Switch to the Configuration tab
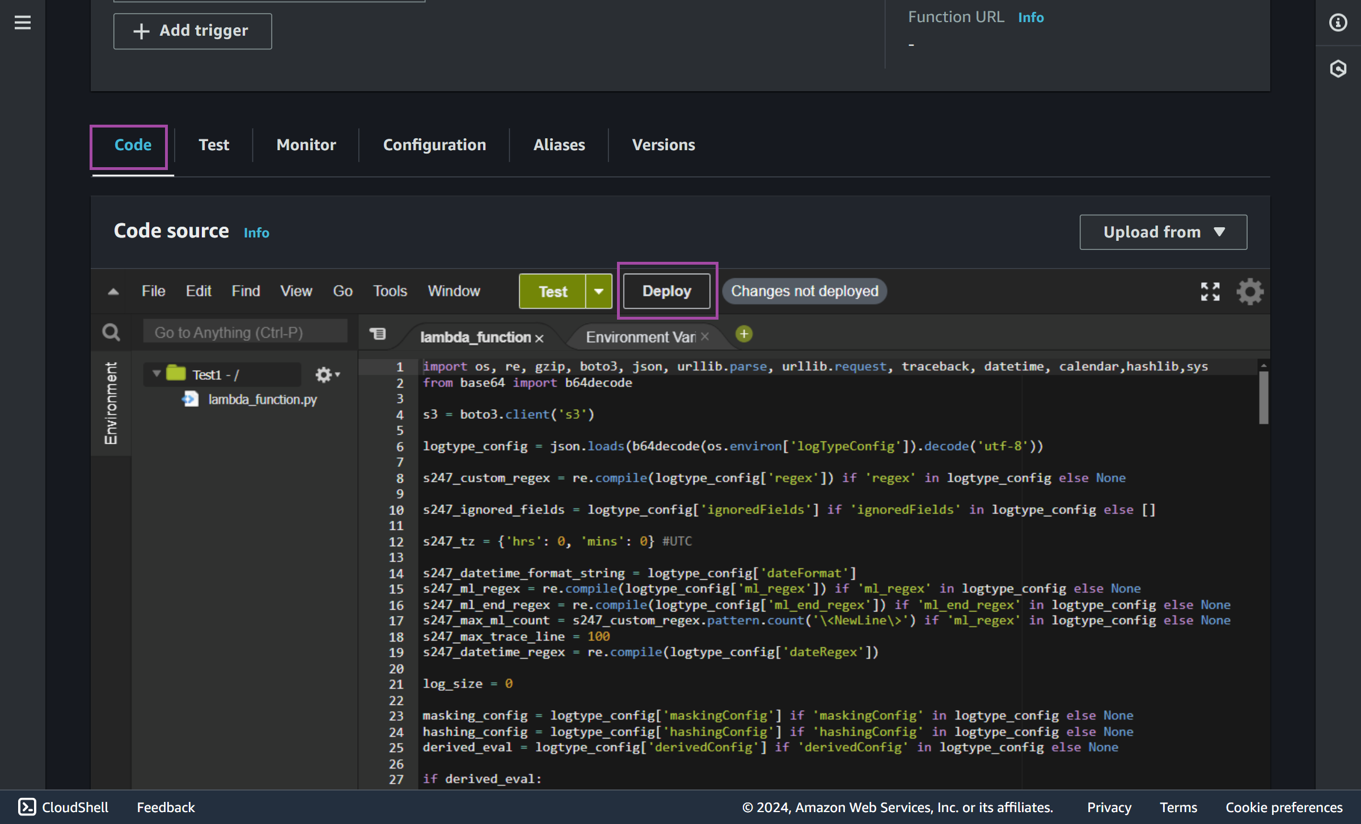Viewport: 1361px width, 824px height. click(434, 145)
